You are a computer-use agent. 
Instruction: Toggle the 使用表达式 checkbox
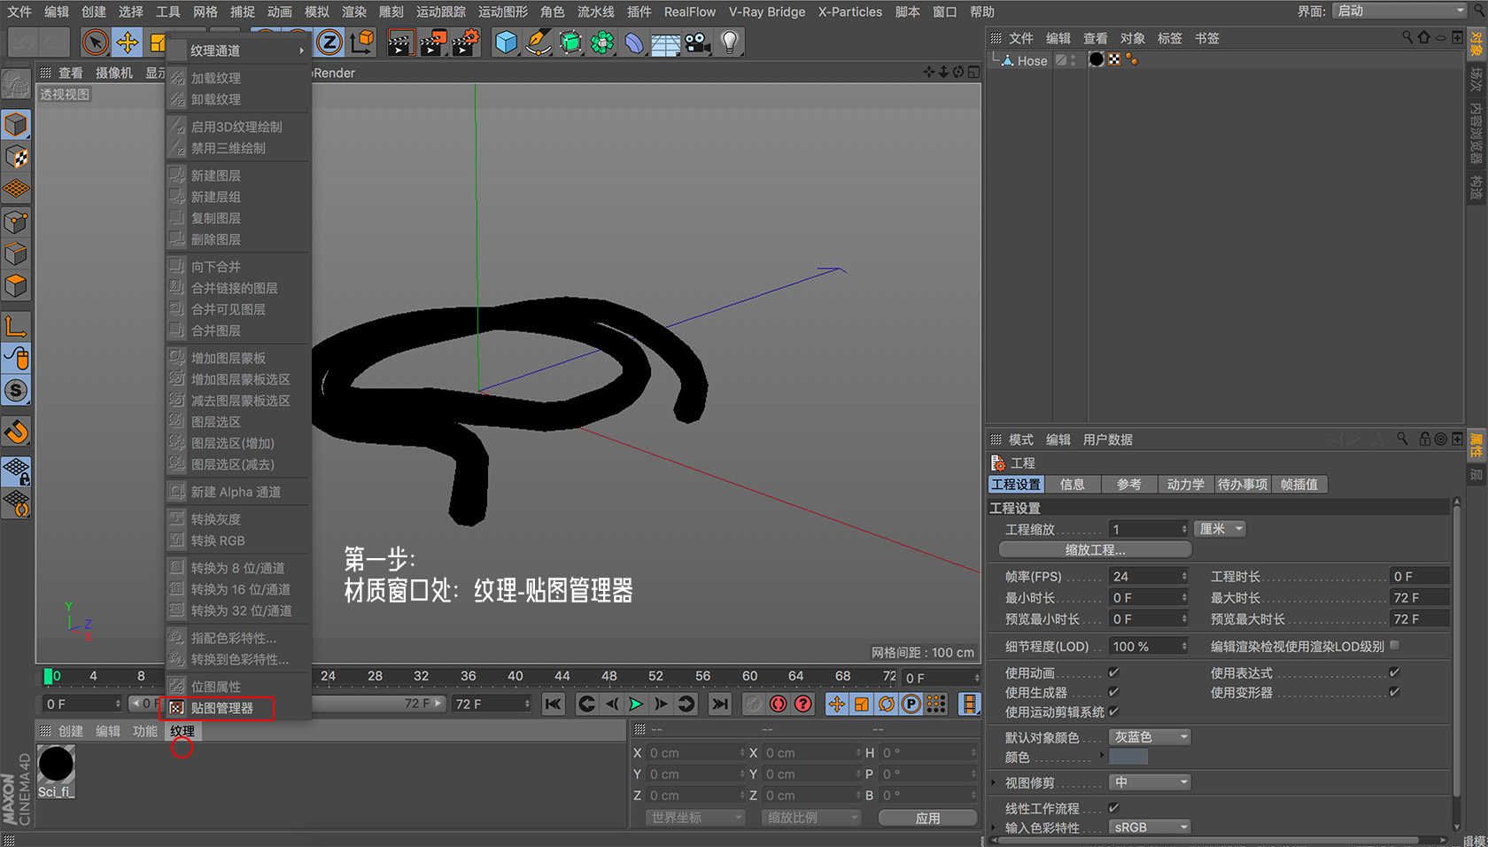pyautogui.click(x=1394, y=672)
